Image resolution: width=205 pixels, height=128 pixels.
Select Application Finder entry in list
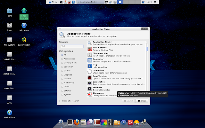pos(116,44)
